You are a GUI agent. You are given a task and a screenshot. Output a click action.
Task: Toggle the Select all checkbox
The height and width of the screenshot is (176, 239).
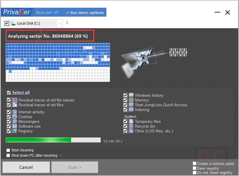pyautogui.click(x=9, y=93)
